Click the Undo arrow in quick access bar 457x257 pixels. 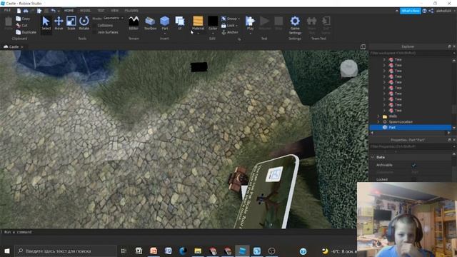[53, 11]
